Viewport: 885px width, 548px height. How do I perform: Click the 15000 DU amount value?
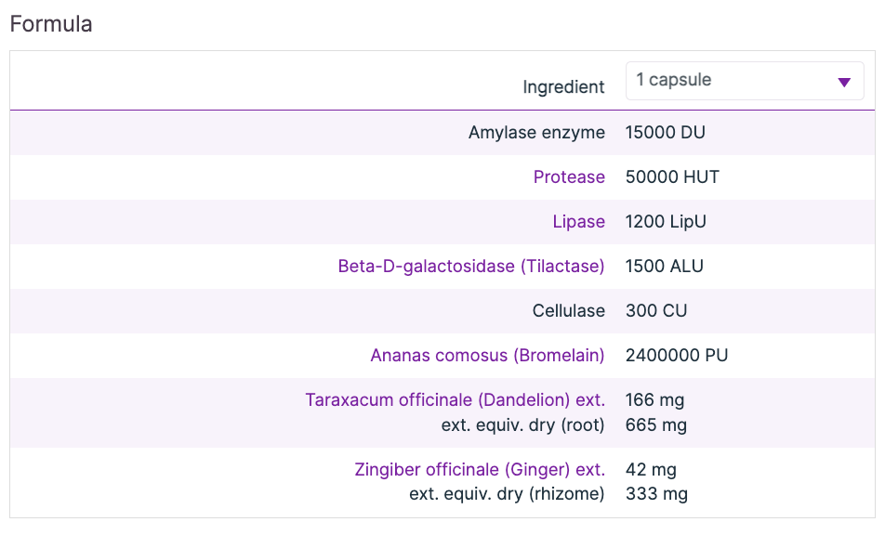point(666,133)
